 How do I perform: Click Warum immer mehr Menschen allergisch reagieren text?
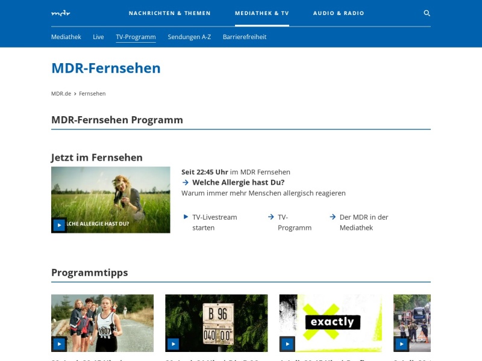(263, 193)
